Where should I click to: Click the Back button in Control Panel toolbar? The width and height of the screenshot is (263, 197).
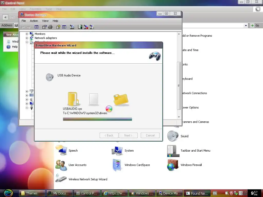click(10, 17)
